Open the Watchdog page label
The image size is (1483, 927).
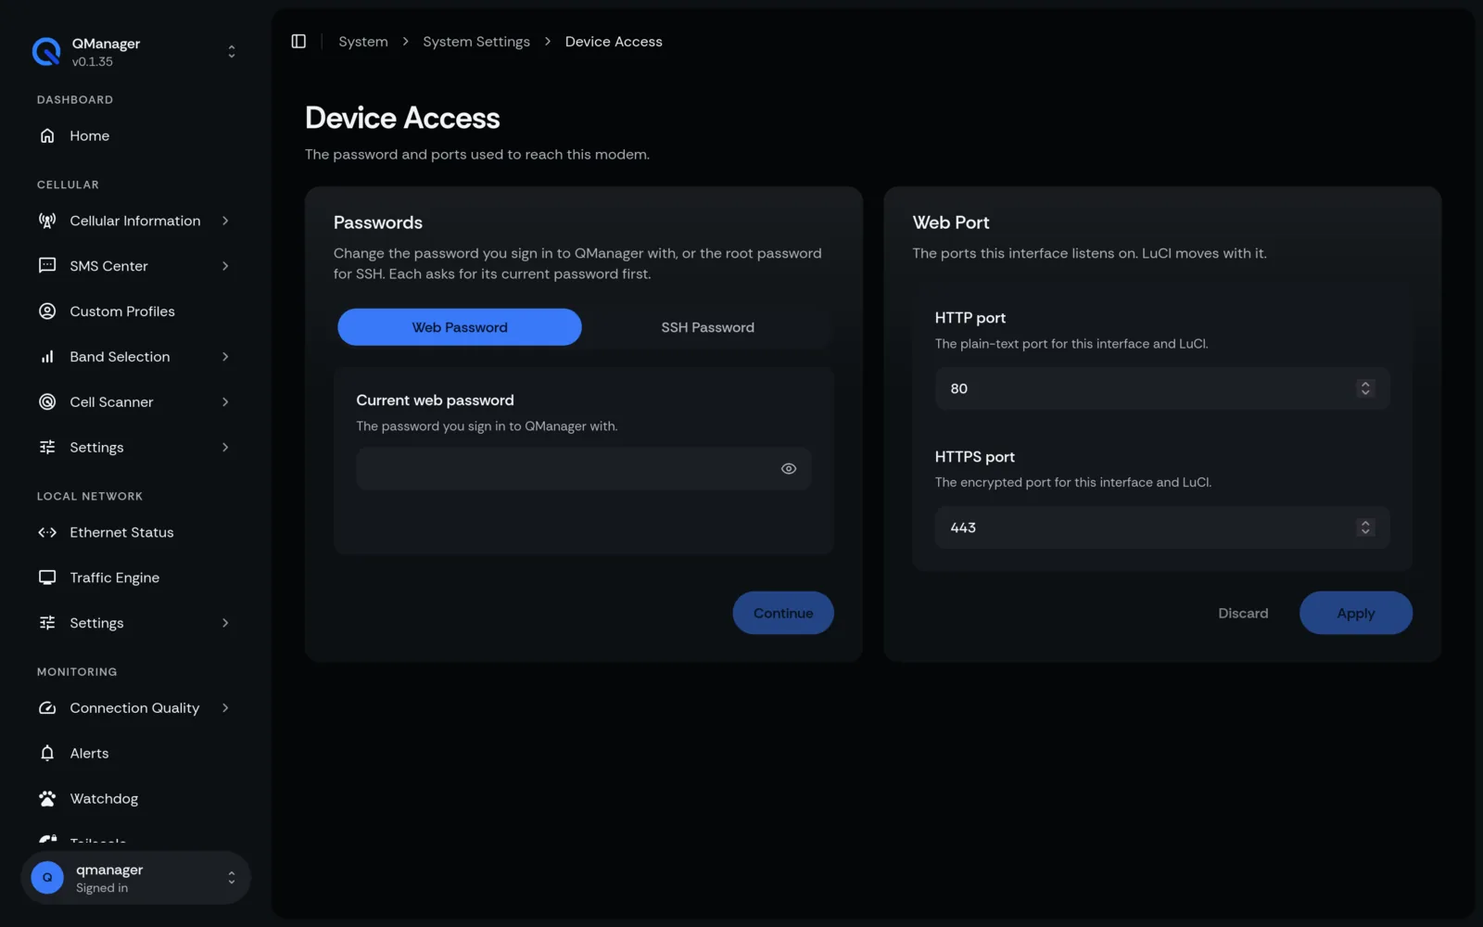[x=104, y=799]
